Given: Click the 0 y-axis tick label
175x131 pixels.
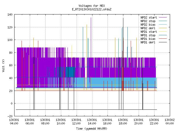Looking at the screenshot, I should click(x=11, y=103).
